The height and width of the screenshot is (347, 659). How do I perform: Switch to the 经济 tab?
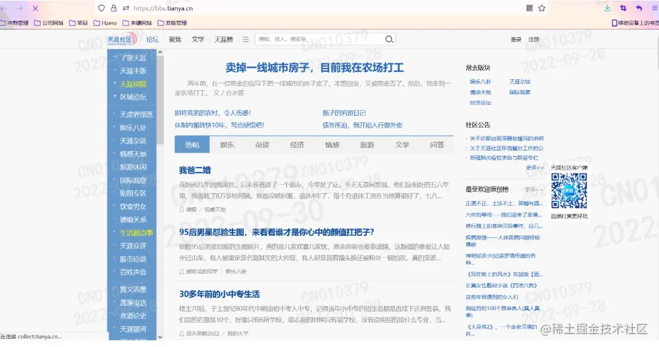(297, 145)
